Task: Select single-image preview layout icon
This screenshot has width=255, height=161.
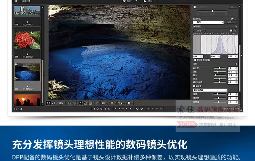Action: pyautogui.click(x=80, y=103)
